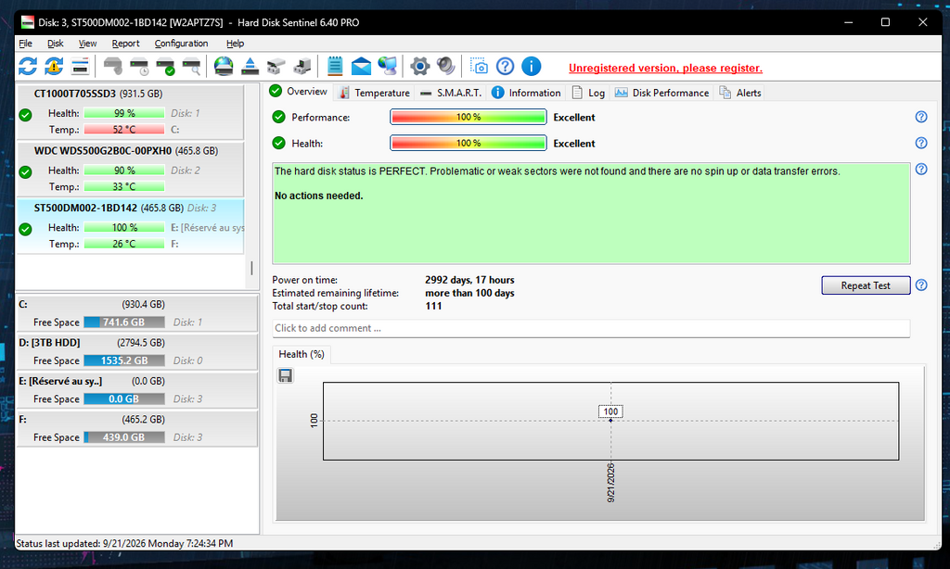
Task: Click the computer with drive toolbar icon
Action: (x=302, y=66)
